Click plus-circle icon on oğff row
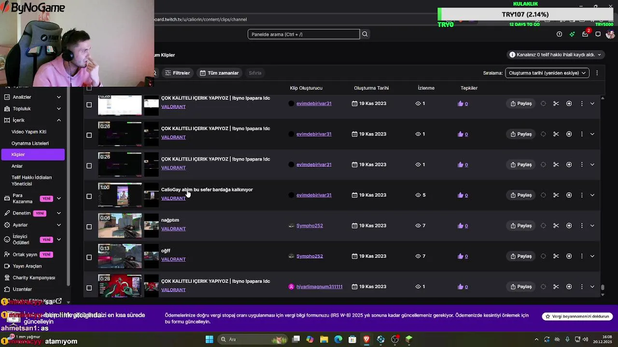This screenshot has width=618, height=347. pyautogui.click(x=569, y=256)
